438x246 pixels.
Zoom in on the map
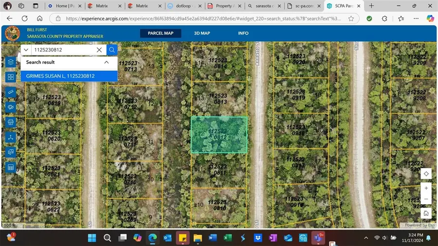tap(426, 188)
